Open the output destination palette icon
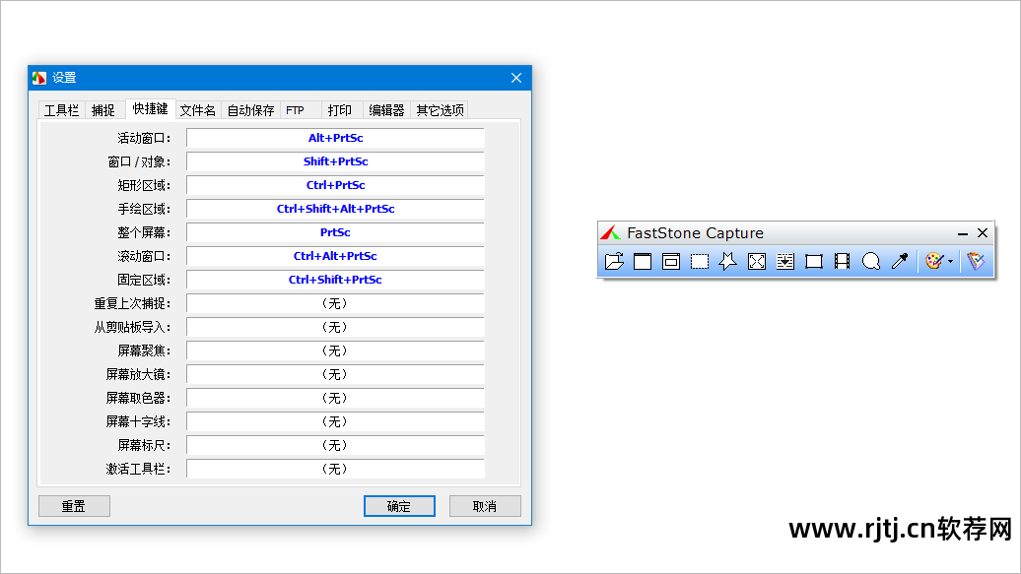1021x574 pixels. pyautogui.click(x=934, y=261)
